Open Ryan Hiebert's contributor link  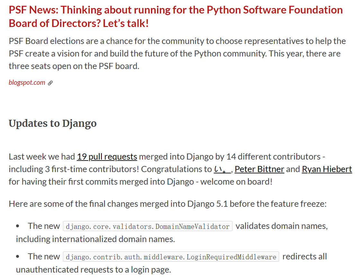click(327, 169)
